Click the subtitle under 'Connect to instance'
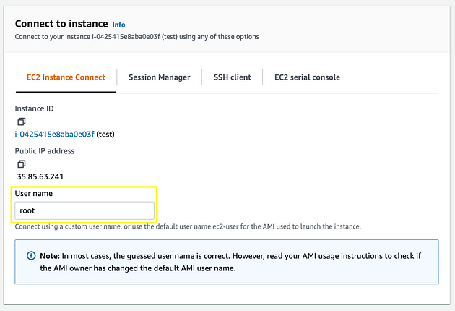The width and height of the screenshot is (455, 311). [136, 37]
